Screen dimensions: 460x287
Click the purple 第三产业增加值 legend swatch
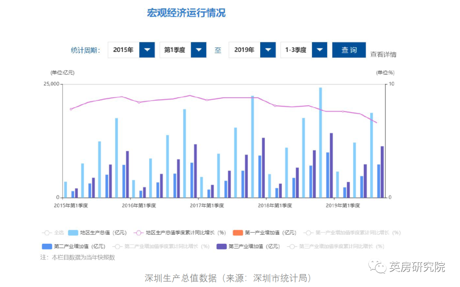point(221,246)
